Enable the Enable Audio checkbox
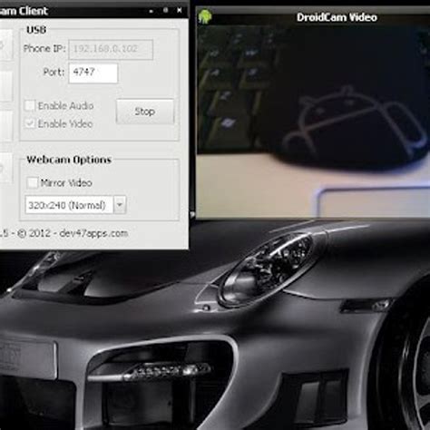Viewport: 430px width, 430px height. [30, 105]
